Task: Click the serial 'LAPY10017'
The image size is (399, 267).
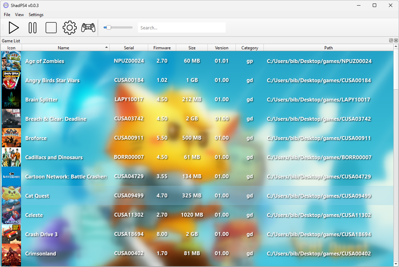Action: [129, 99]
